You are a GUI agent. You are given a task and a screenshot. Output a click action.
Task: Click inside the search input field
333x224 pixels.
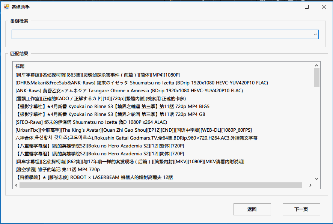[150, 34]
